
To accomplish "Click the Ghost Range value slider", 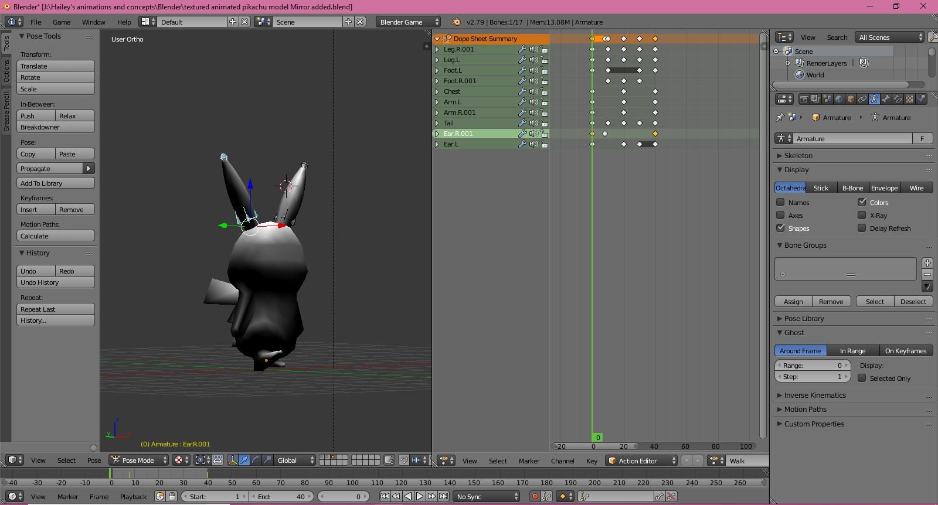I will tap(812, 366).
